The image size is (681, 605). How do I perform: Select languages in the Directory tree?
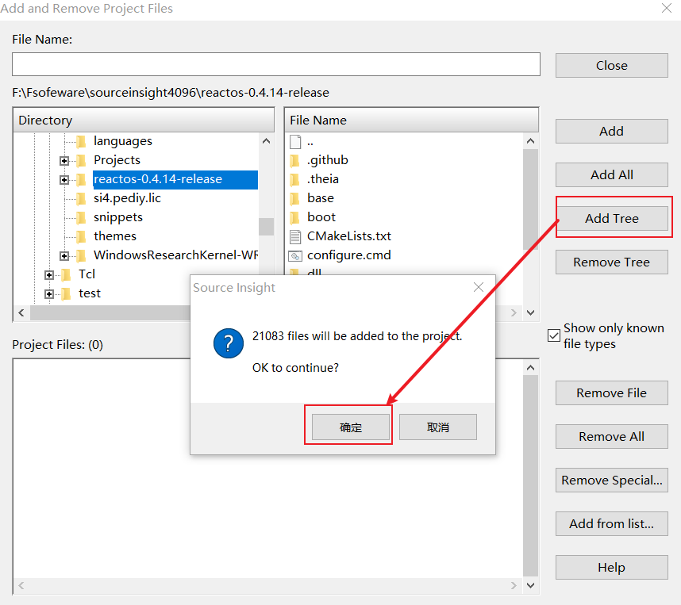pos(123,141)
